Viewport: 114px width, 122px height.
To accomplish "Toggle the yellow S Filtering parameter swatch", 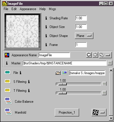I will pos(8,81).
